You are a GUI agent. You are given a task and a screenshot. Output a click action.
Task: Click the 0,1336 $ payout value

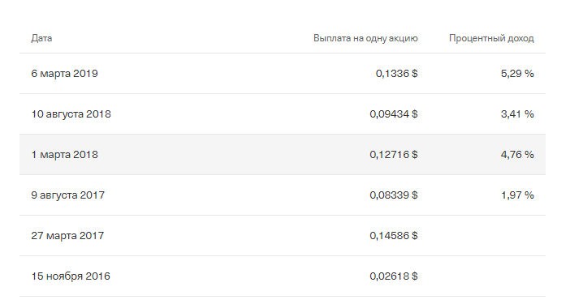click(397, 74)
